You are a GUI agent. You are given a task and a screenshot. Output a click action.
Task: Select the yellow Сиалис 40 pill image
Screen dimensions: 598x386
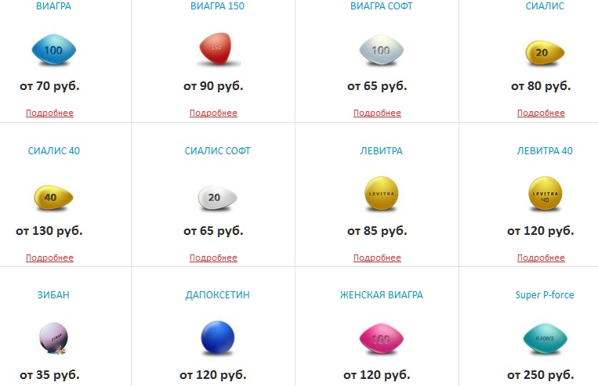pyautogui.click(x=53, y=197)
